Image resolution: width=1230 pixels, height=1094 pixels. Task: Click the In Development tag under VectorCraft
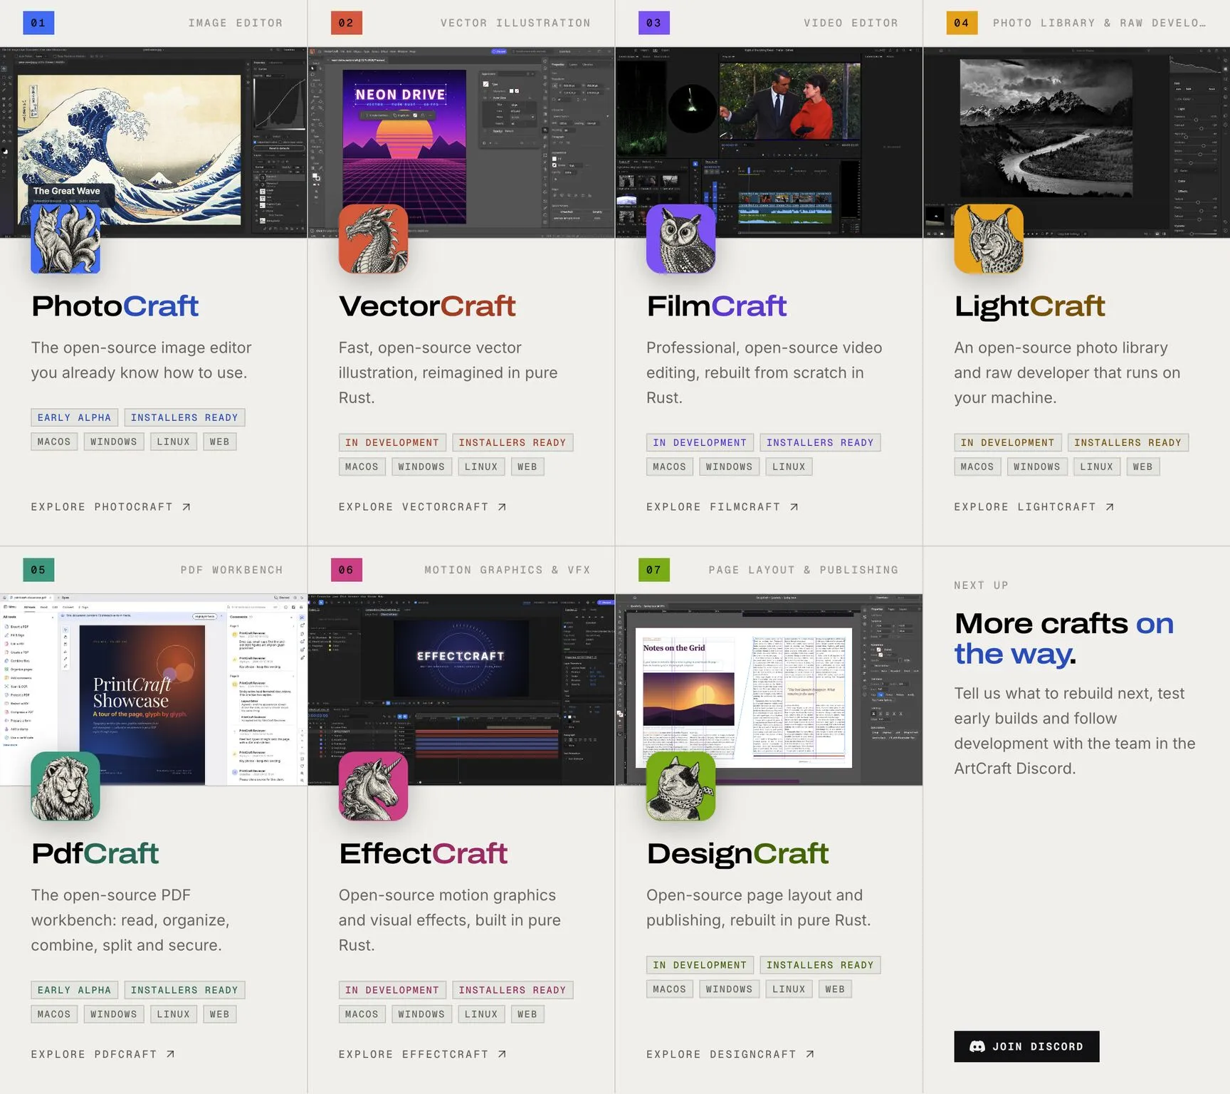click(392, 442)
